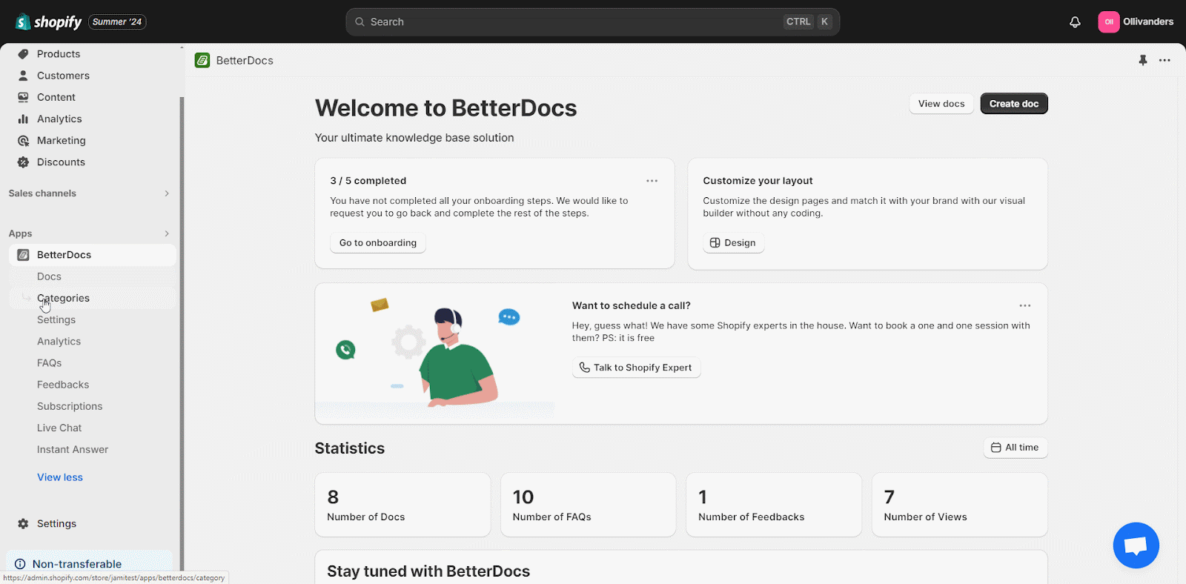1186x584 pixels.
Task: Click the View less link
Action: point(60,477)
